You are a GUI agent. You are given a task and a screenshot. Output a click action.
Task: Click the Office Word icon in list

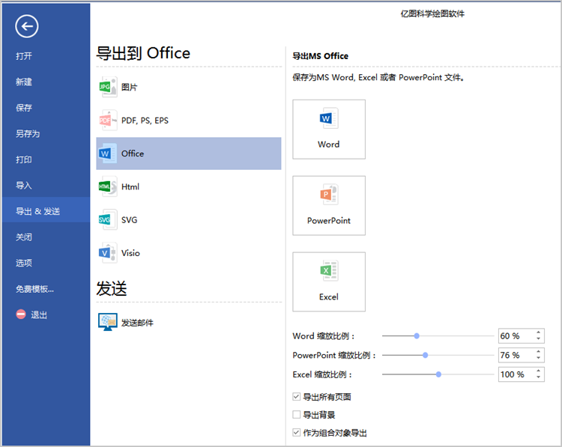click(108, 153)
